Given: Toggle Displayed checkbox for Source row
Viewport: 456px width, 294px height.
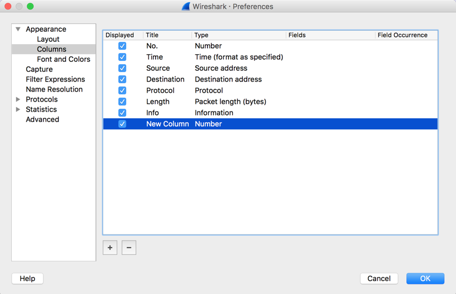Looking at the screenshot, I should tap(122, 68).
